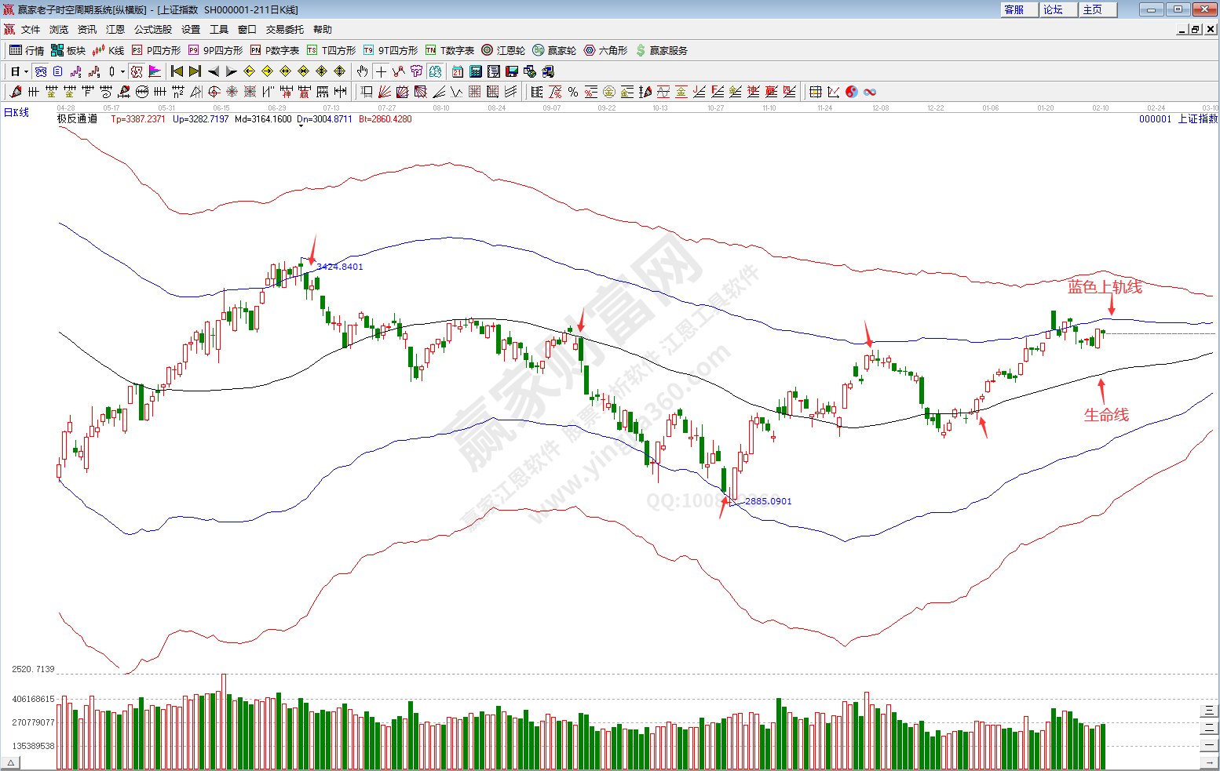1220x771 pixels.
Task: Open the 赢家服务 dollar-sign service icon
Action: pos(661,50)
